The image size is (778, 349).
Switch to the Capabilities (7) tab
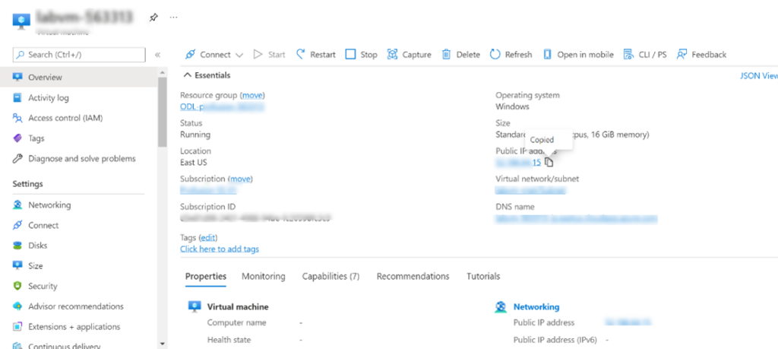[330, 276]
